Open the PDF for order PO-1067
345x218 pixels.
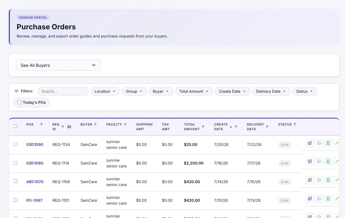coord(310,199)
